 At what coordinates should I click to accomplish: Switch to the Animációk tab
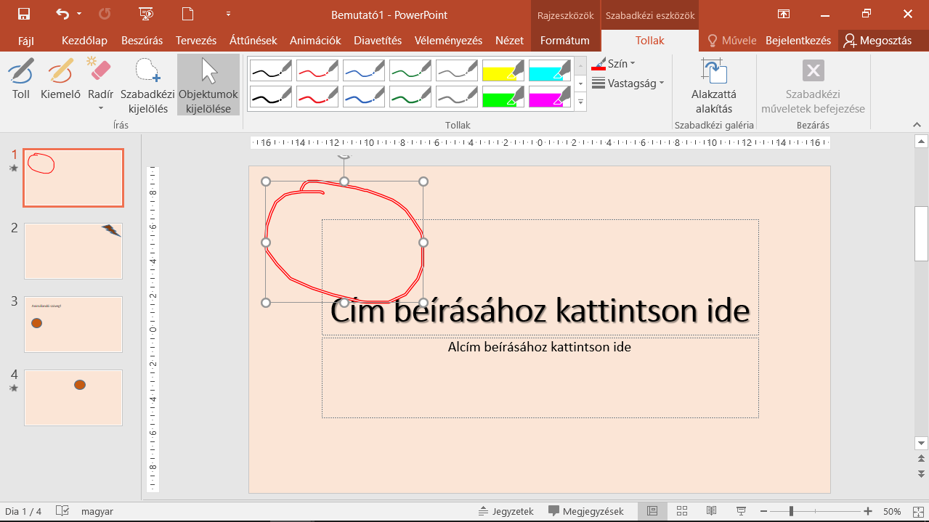point(315,41)
